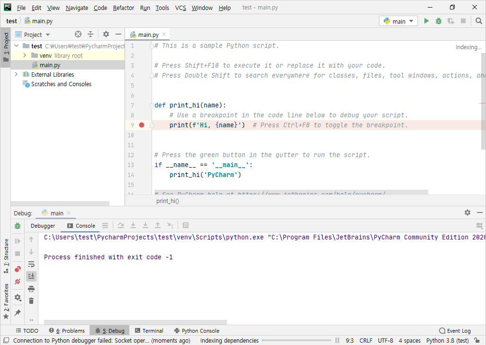Evaluate expression calculator icon
This screenshot has height=345, width=486.
coord(186,225)
